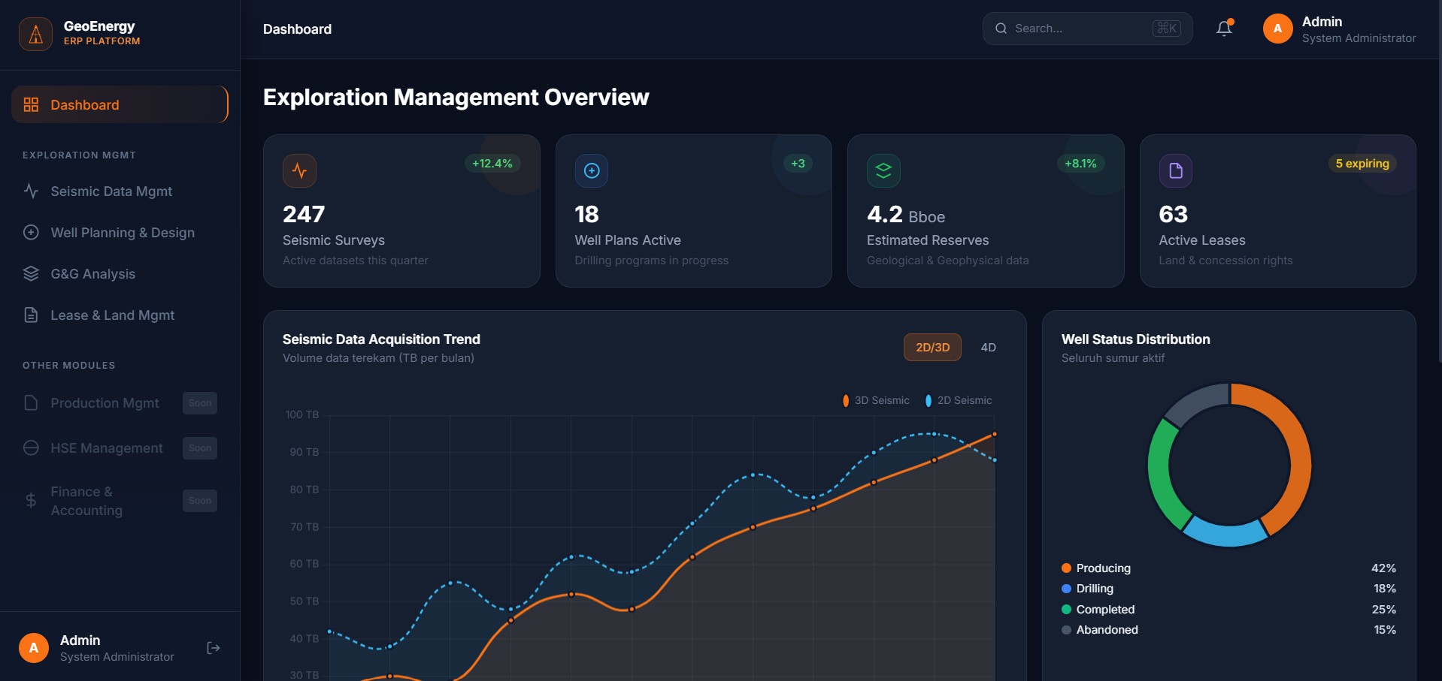The width and height of the screenshot is (1442, 681).
Task: Click the 5 expiring badge
Action: point(1362,163)
